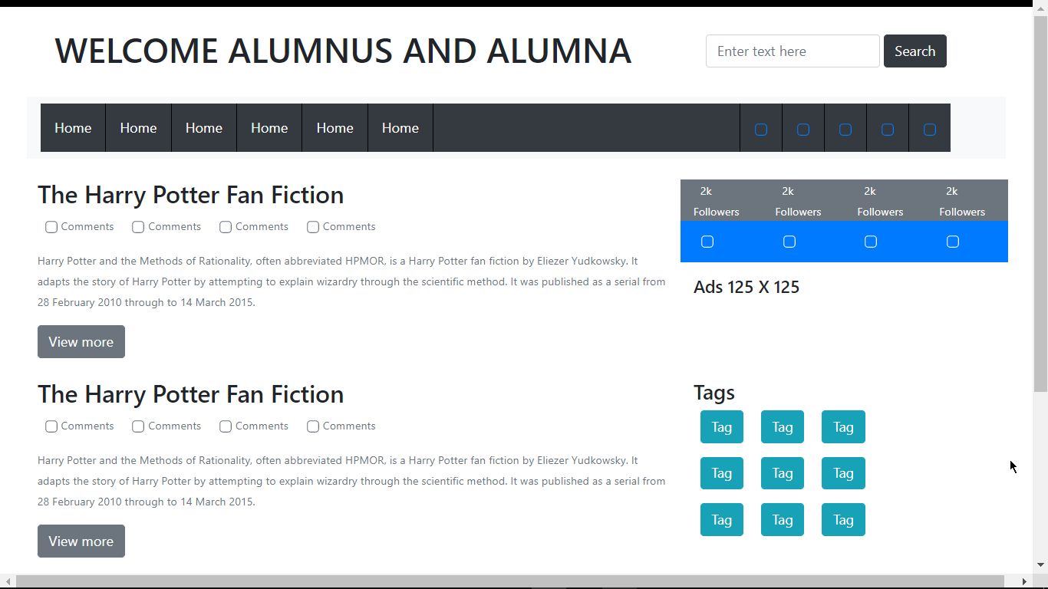
Task: Click the horizontal scrollbar left arrow
Action: pyautogui.click(x=7, y=581)
